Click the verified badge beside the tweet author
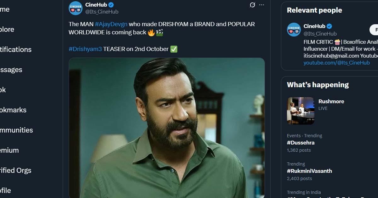This screenshot has width=378, height=198. [x=111, y=5]
